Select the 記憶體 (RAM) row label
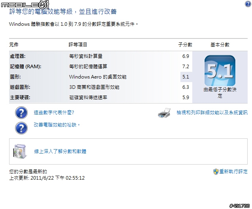 click(x=26, y=67)
